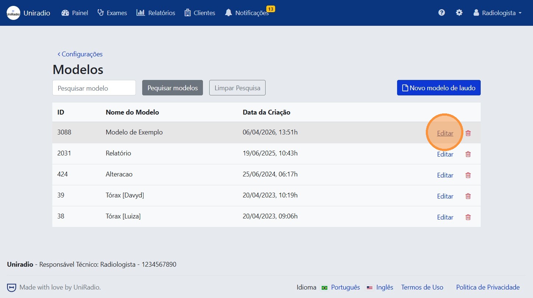Switch language to Inglês

click(384, 287)
